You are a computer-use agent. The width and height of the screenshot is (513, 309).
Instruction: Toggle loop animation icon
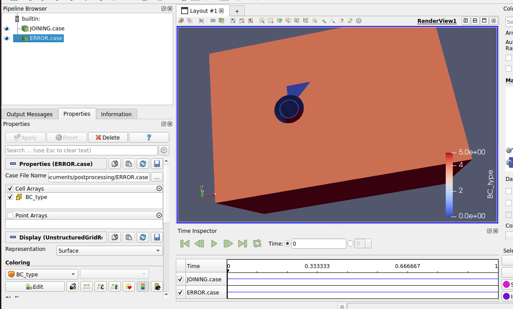[x=257, y=243]
